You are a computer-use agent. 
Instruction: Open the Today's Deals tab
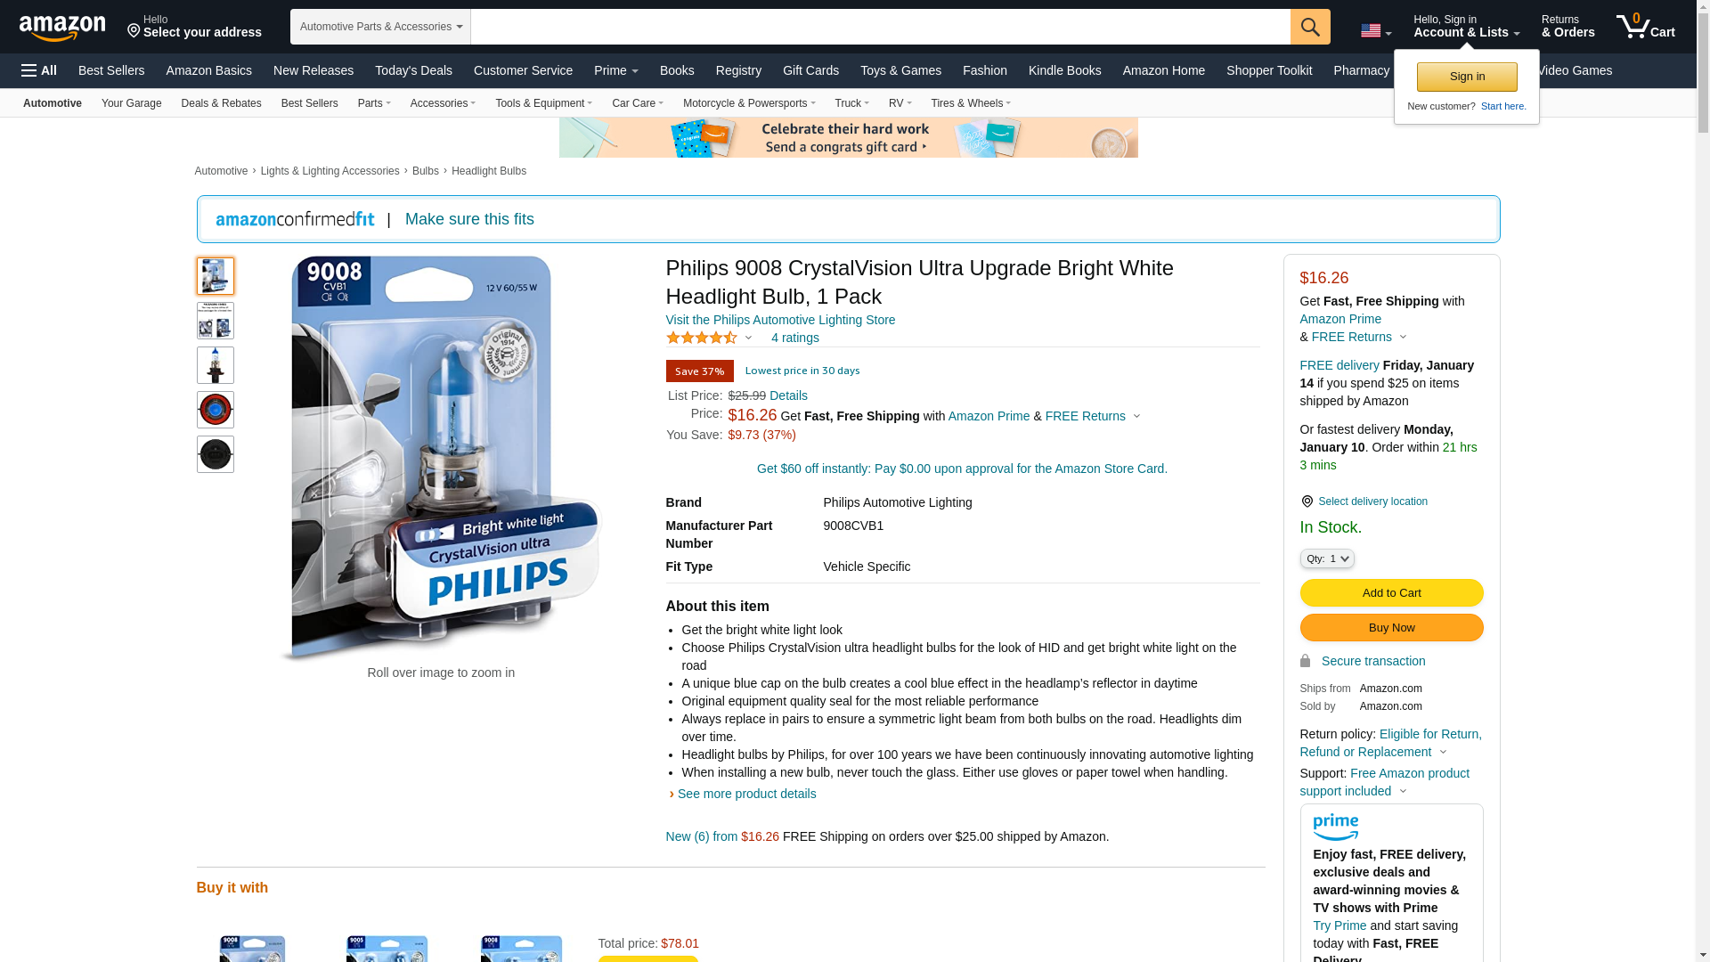413,70
